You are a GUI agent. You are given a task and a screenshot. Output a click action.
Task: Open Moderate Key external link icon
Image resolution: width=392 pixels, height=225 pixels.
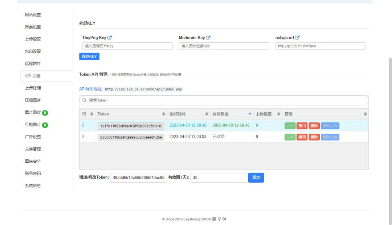click(x=208, y=38)
